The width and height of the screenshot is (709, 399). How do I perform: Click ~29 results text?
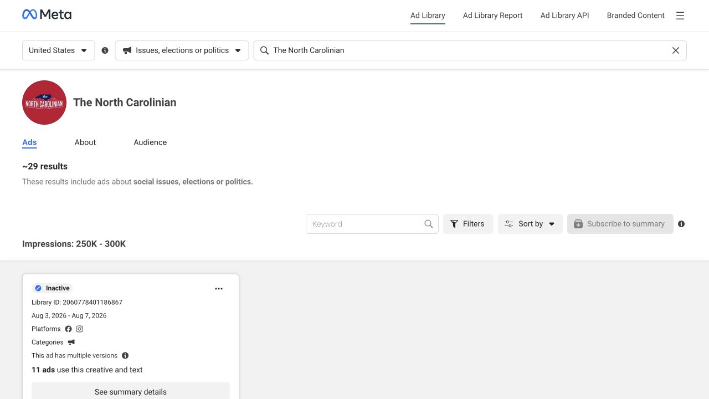45,166
